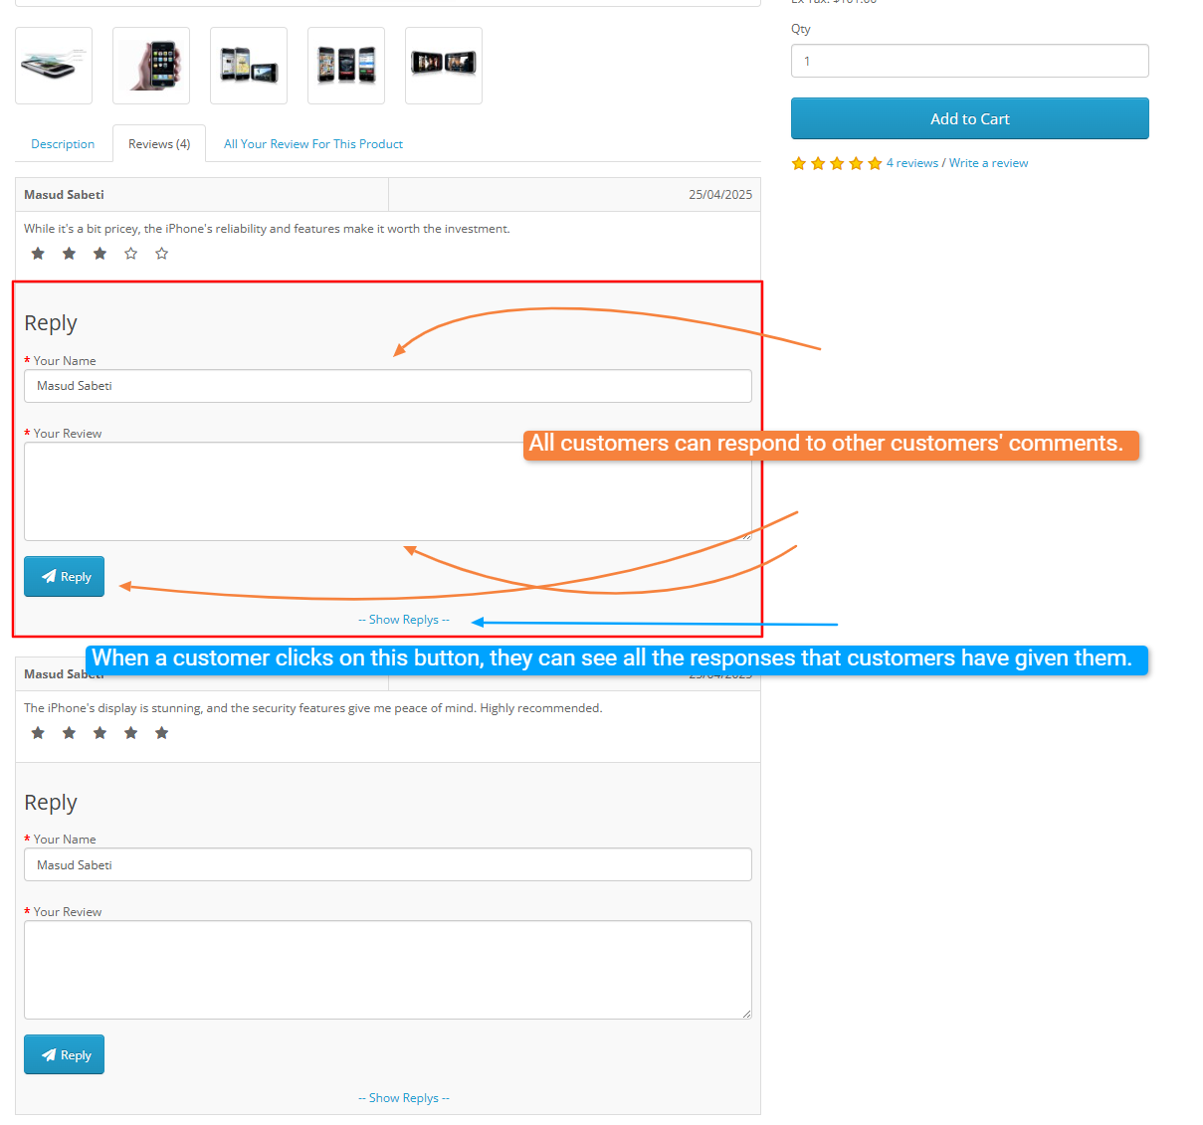Select the third product thumbnail

click(x=249, y=66)
